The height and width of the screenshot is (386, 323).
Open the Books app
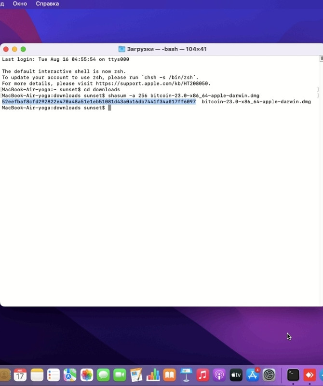pos(170,375)
